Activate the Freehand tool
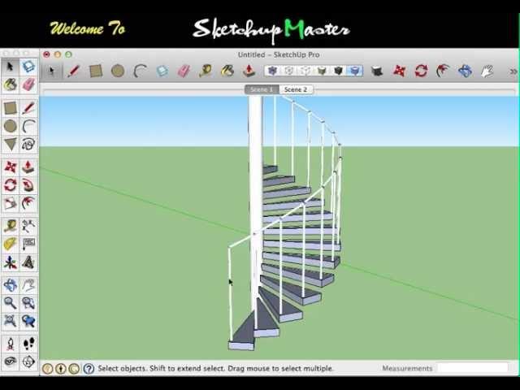This screenshot has width=520, height=390. tap(28, 144)
